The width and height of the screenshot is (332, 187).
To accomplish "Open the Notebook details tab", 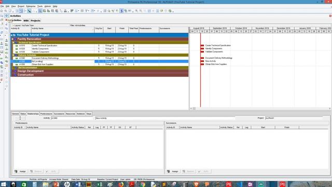I will click(81, 114).
